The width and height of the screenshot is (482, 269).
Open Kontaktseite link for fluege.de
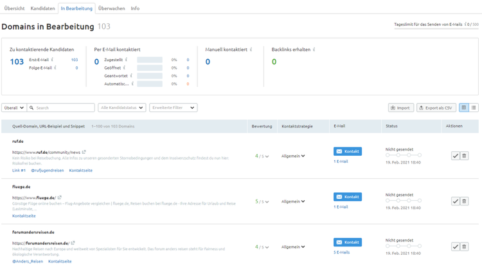pos(24,216)
